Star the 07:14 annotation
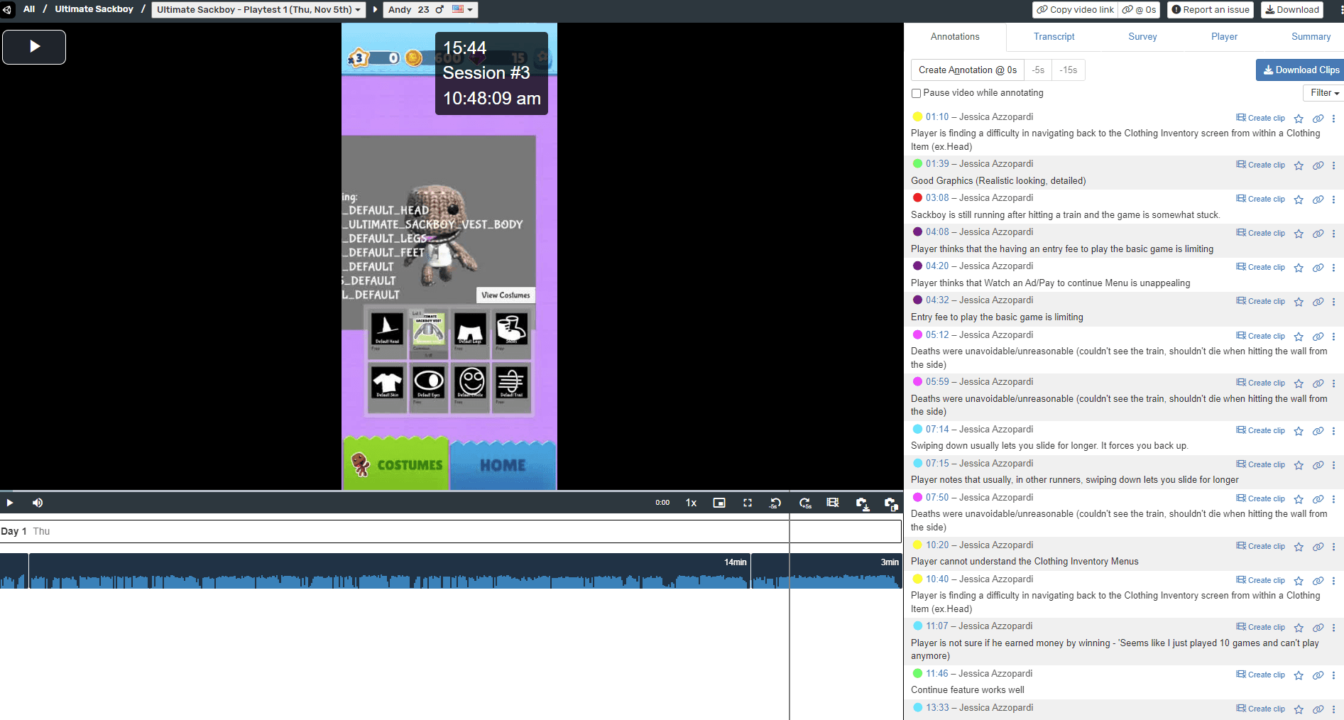 pos(1299,431)
